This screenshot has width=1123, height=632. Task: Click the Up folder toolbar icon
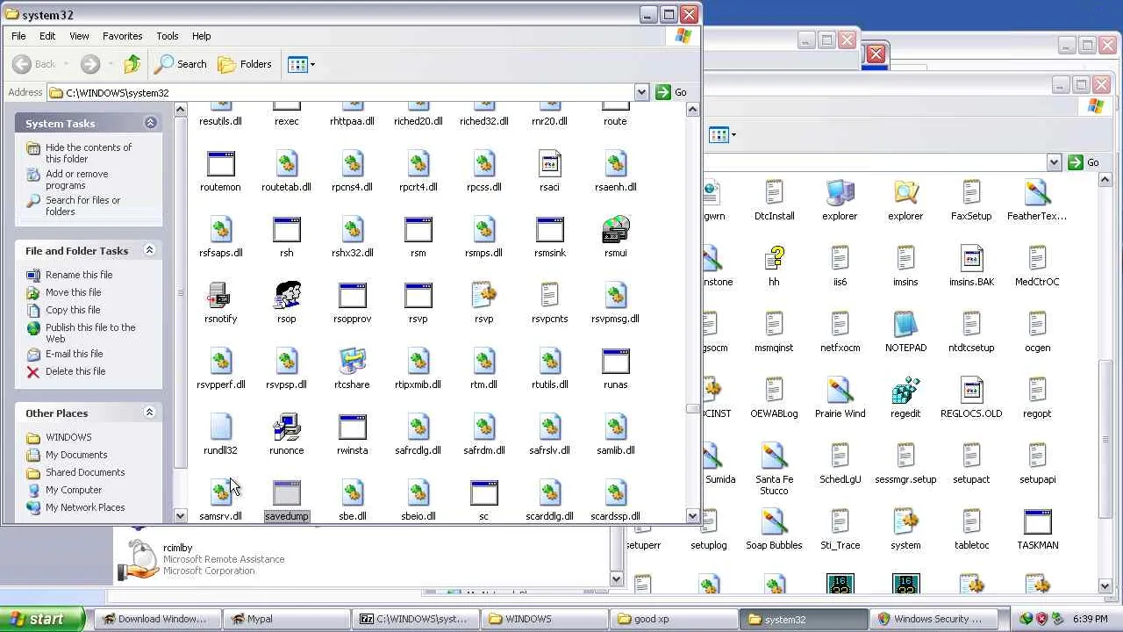(132, 64)
